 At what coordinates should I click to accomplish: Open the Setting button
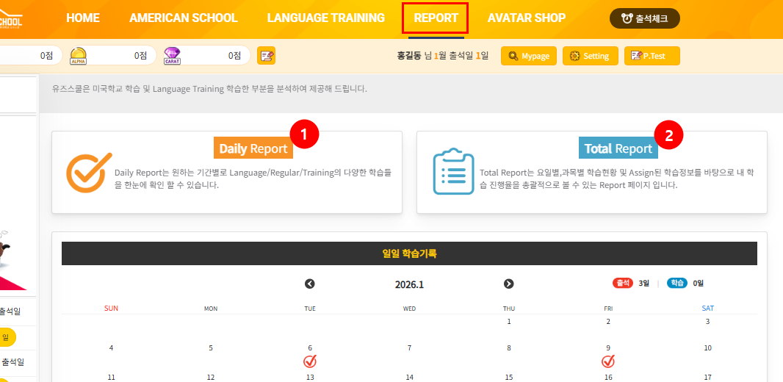(590, 56)
